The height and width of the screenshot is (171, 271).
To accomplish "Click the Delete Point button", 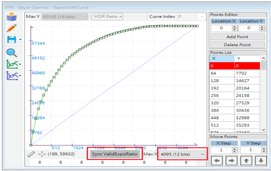I will click(237, 45).
